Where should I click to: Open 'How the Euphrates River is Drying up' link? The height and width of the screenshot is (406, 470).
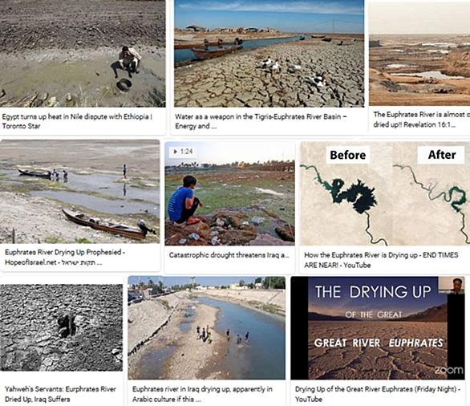381,260
